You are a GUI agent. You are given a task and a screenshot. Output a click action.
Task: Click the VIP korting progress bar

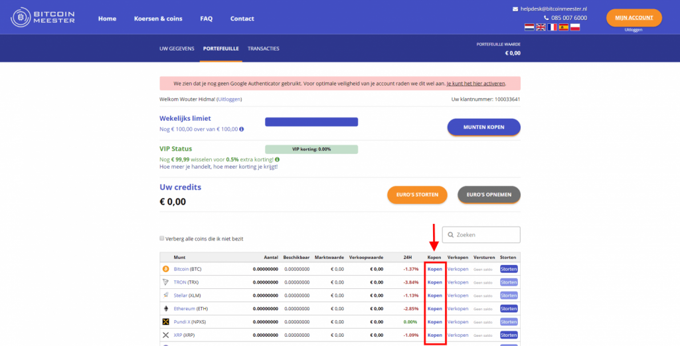point(311,149)
